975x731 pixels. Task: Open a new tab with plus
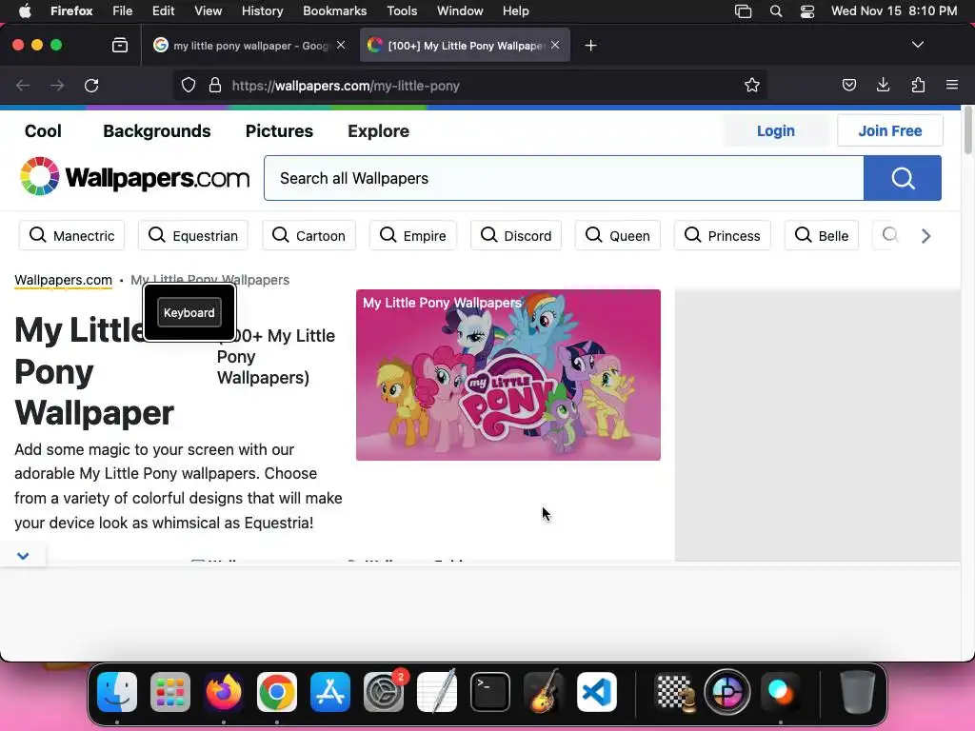pos(590,46)
